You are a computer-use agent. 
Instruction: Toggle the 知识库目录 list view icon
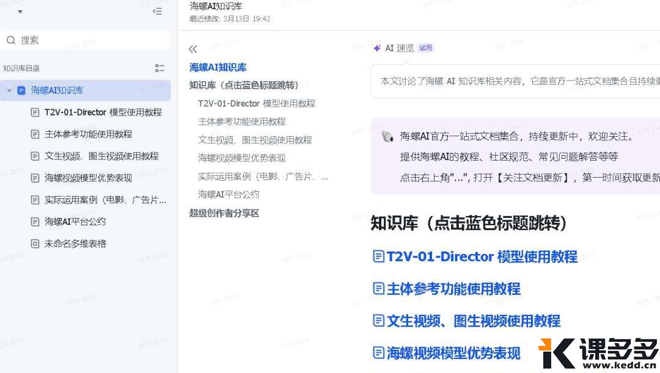click(159, 68)
